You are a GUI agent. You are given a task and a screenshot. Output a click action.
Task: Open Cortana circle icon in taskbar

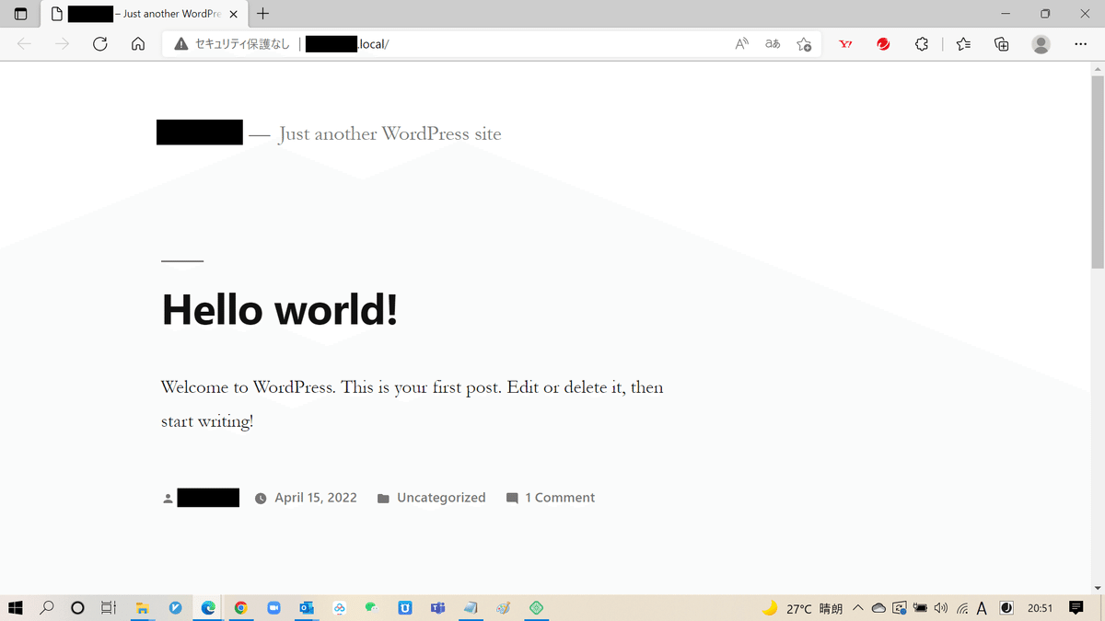77,608
